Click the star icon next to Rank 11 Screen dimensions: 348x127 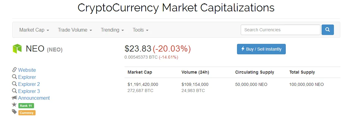pyautogui.click(x=14, y=105)
